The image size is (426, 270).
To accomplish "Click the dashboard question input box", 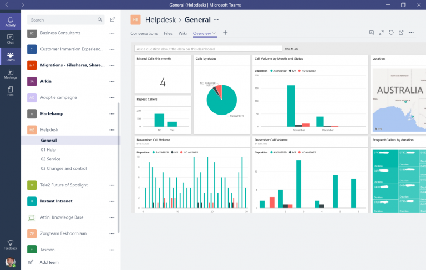I will point(208,49).
